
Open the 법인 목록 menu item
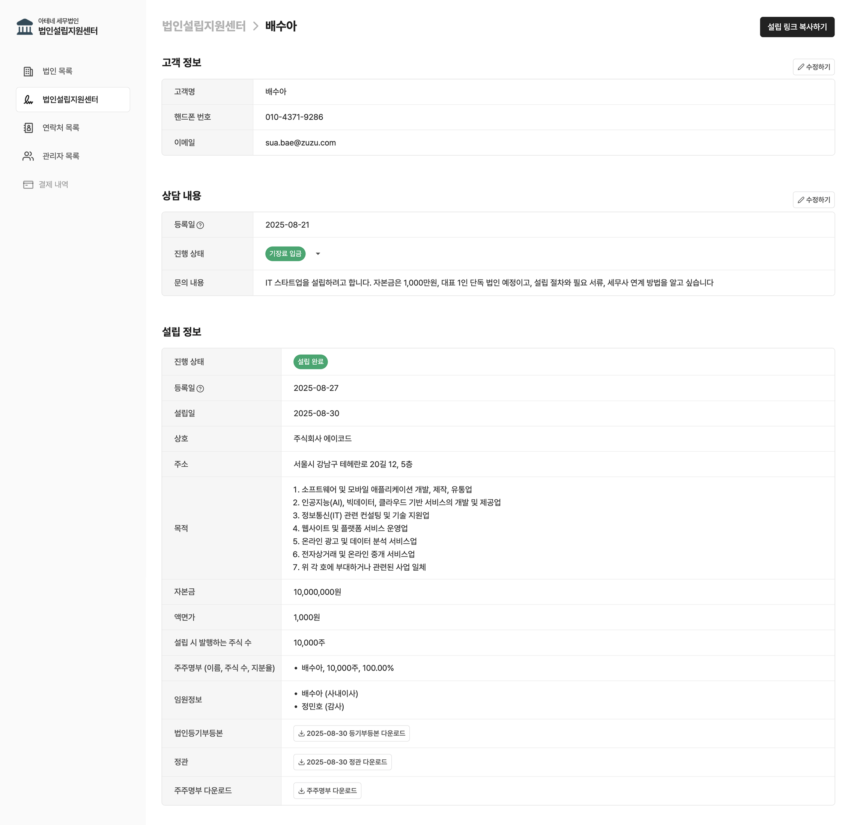57,71
